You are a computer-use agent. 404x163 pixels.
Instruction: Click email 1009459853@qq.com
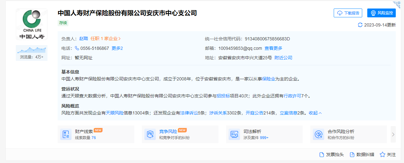coord(240,48)
